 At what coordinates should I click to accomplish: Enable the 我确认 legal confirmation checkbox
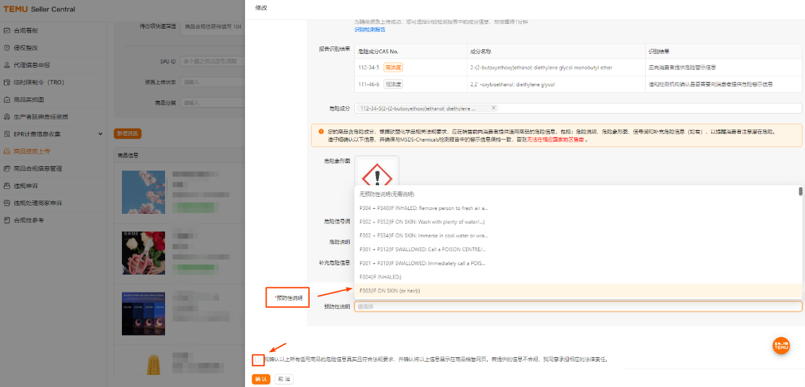coord(258,359)
